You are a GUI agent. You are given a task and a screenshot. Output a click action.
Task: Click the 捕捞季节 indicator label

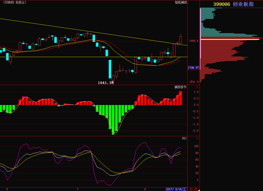[181, 87]
